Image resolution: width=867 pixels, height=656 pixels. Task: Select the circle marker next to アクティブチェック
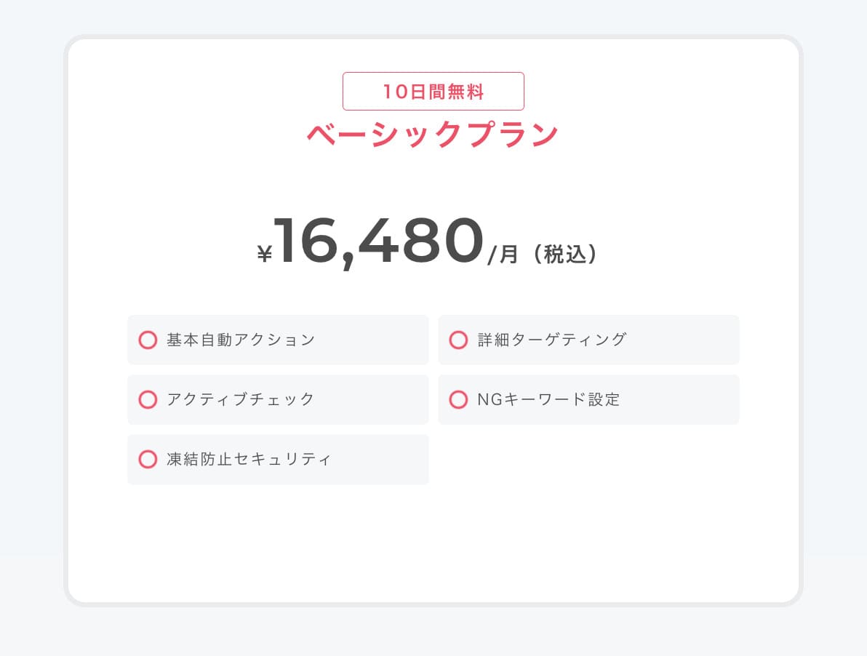point(148,399)
